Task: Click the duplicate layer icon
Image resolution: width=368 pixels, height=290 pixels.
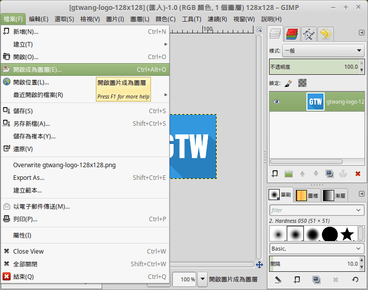Action: coord(330,174)
